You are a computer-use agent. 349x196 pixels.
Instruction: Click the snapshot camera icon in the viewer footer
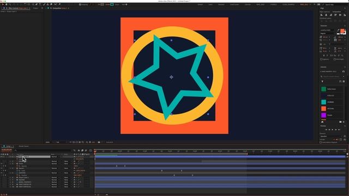tap(99, 142)
